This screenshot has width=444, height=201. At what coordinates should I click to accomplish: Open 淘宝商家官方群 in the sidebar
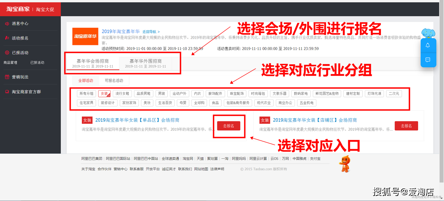click(x=26, y=92)
